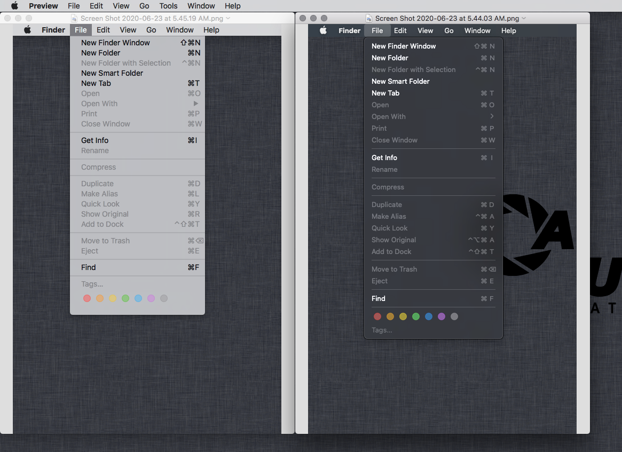Select green tag dot in light menu
The height and width of the screenshot is (452, 622).
pos(125,298)
